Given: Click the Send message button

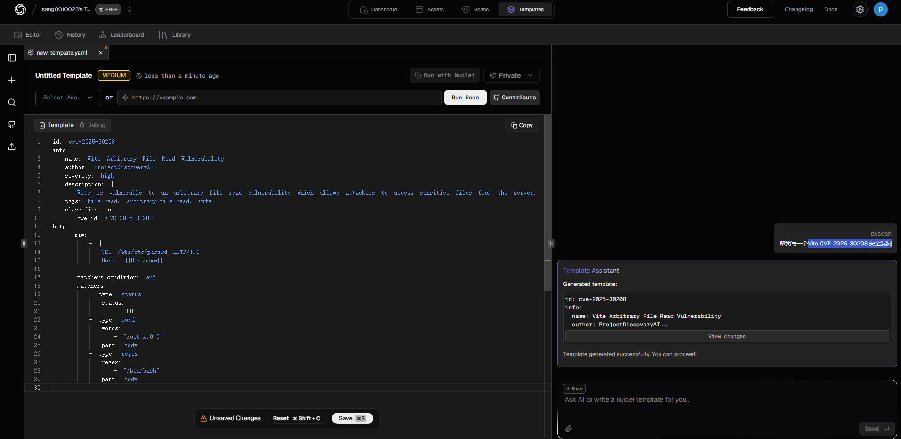Looking at the screenshot, I should pyautogui.click(x=877, y=429).
